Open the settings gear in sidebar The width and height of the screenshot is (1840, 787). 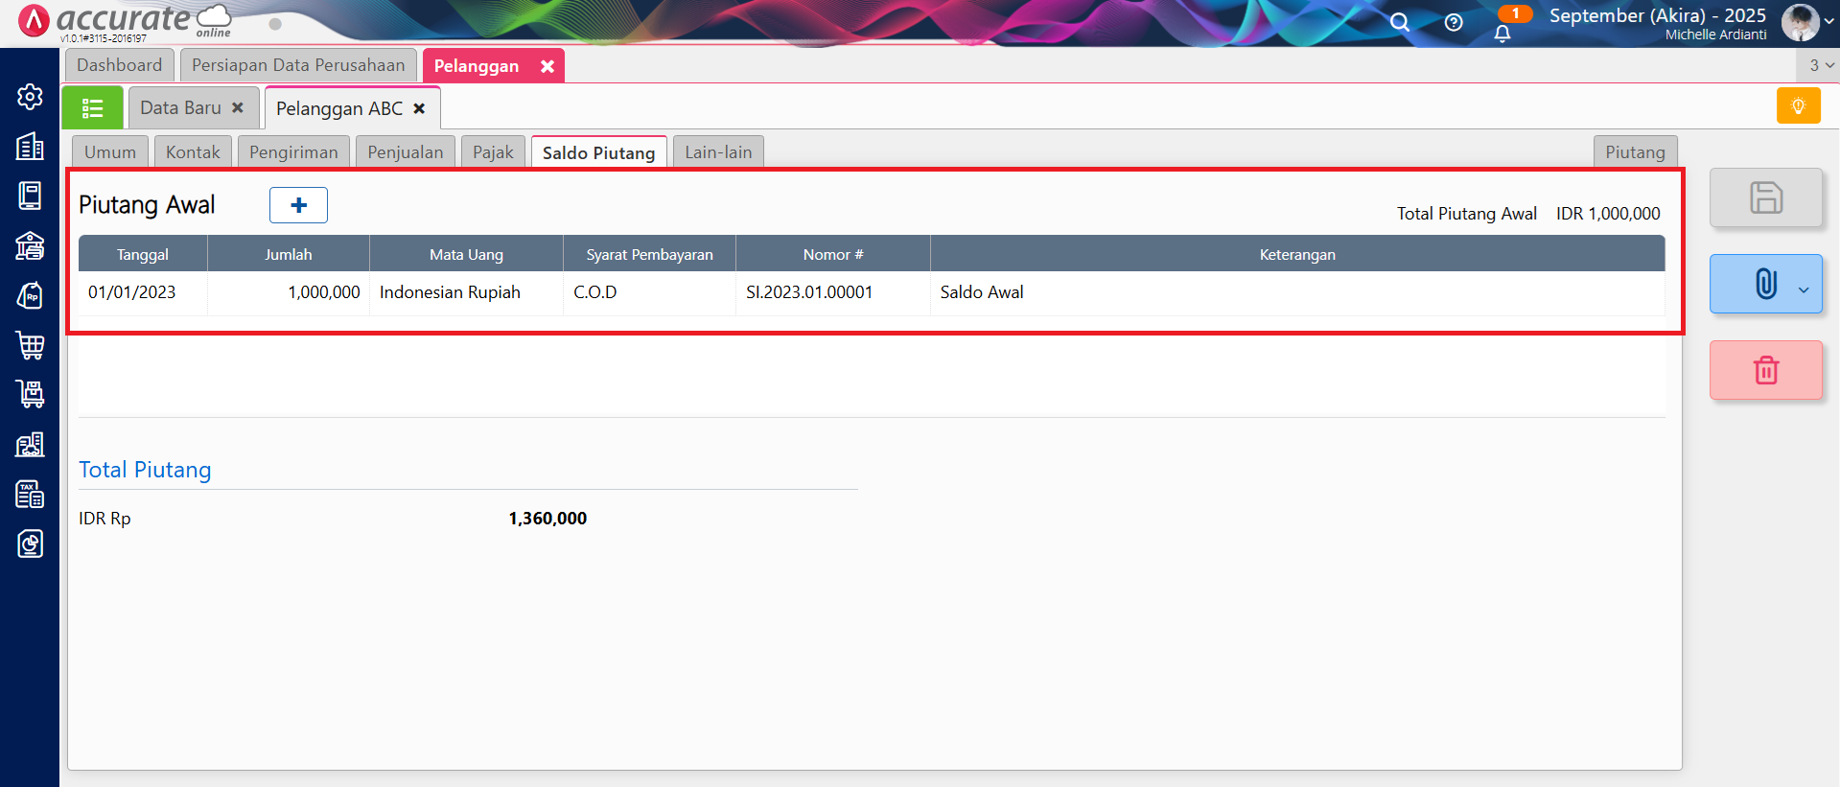(x=30, y=97)
